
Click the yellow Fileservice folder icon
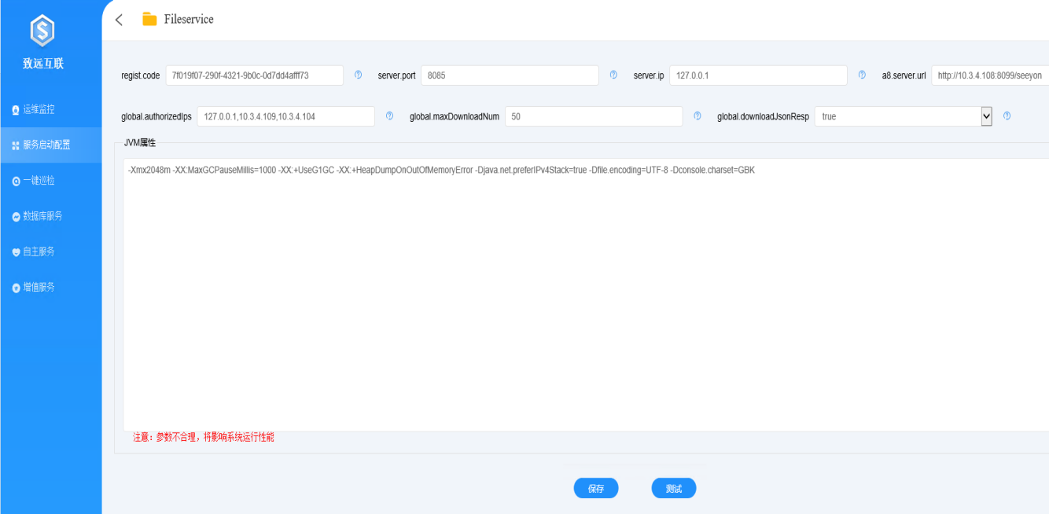[149, 20]
